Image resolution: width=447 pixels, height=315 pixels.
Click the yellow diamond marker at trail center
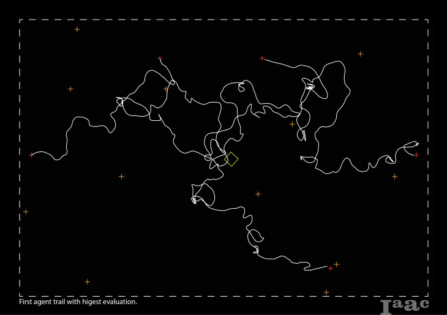point(231,159)
